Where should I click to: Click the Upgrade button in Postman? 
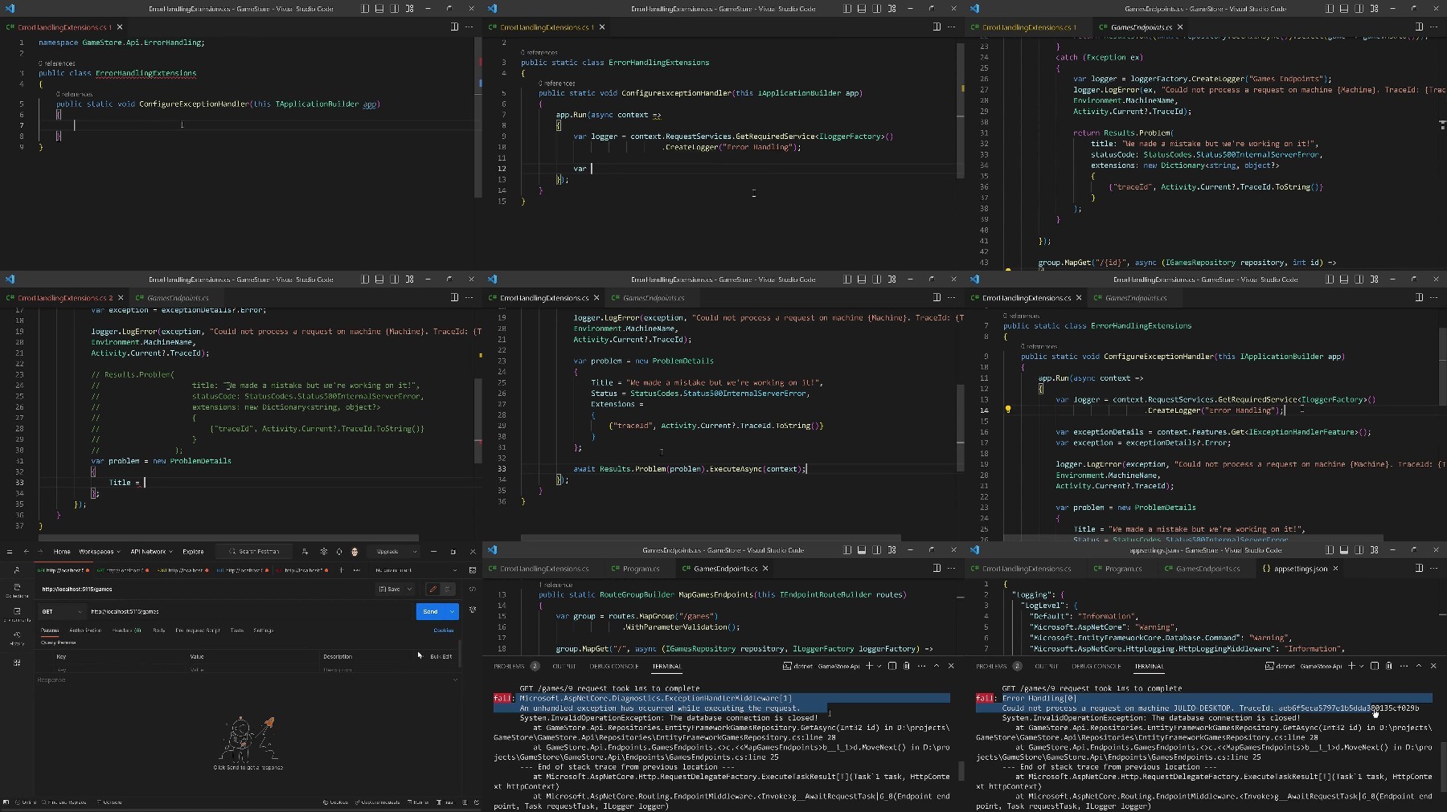(387, 552)
